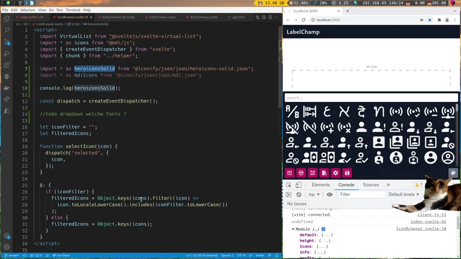461x259 pixels.
Task: Open the Explorer view in VS Code activity bar
Action: click(x=7, y=19)
